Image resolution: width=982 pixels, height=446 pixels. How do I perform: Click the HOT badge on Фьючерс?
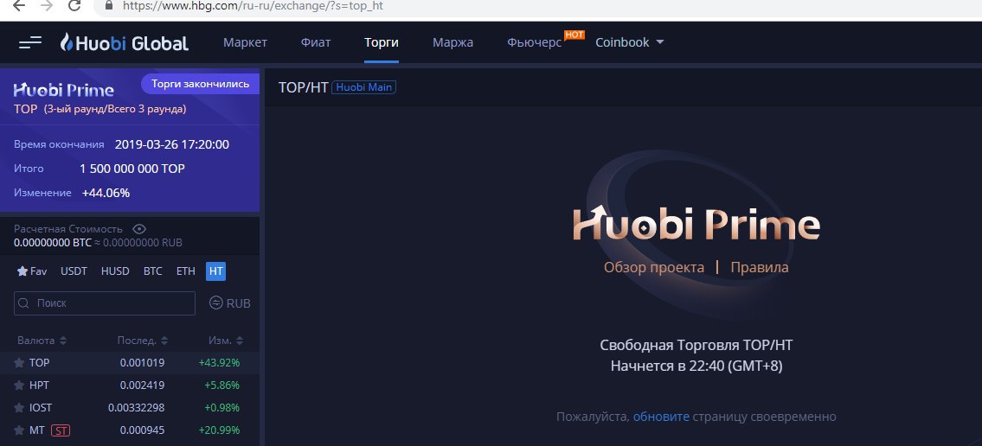point(574,35)
